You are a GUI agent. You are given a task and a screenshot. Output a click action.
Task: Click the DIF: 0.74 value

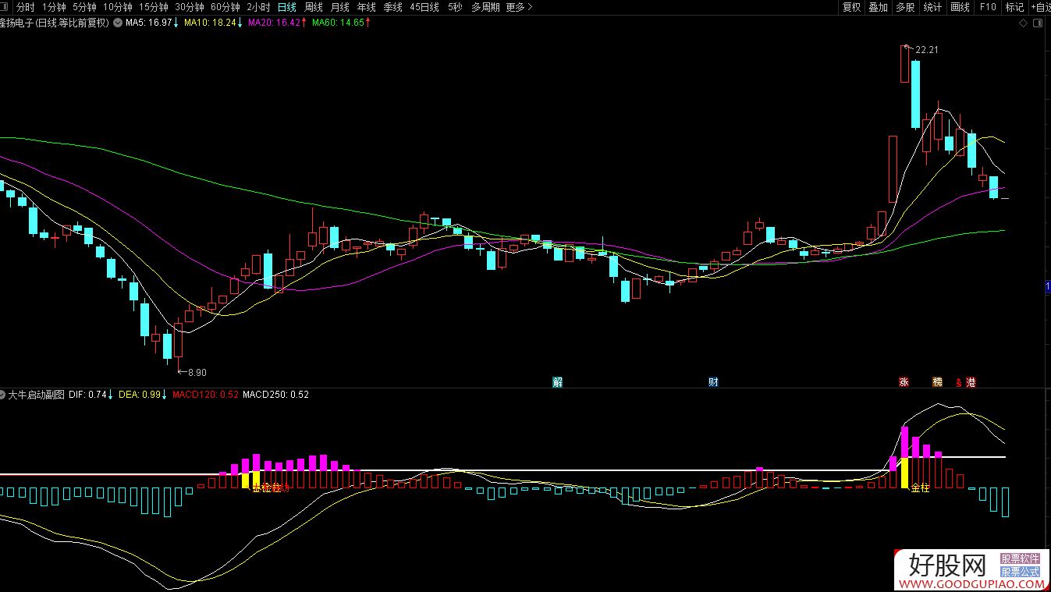pyautogui.click(x=87, y=394)
